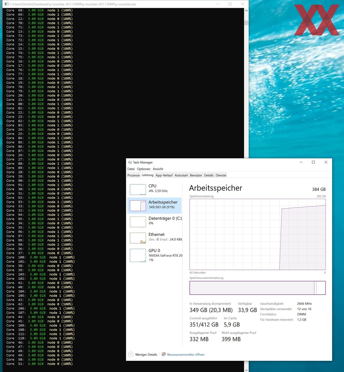Minimize the Task-Manager window
The width and height of the screenshot is (344, 372).
pos(301,162)
